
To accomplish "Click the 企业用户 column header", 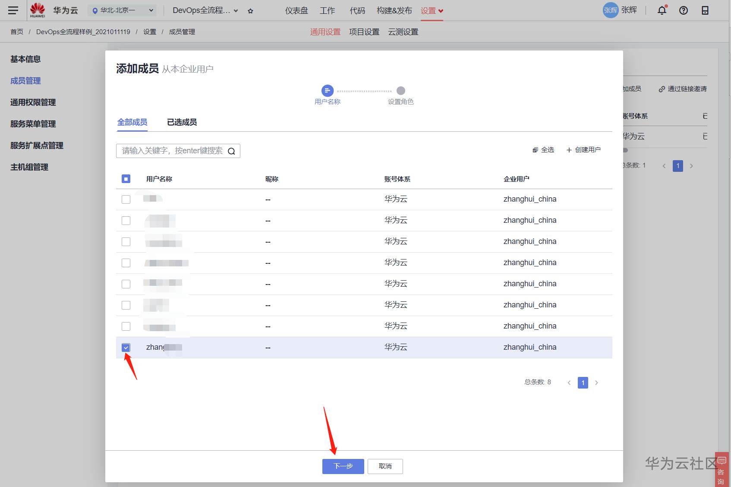I will click(517, 179).
